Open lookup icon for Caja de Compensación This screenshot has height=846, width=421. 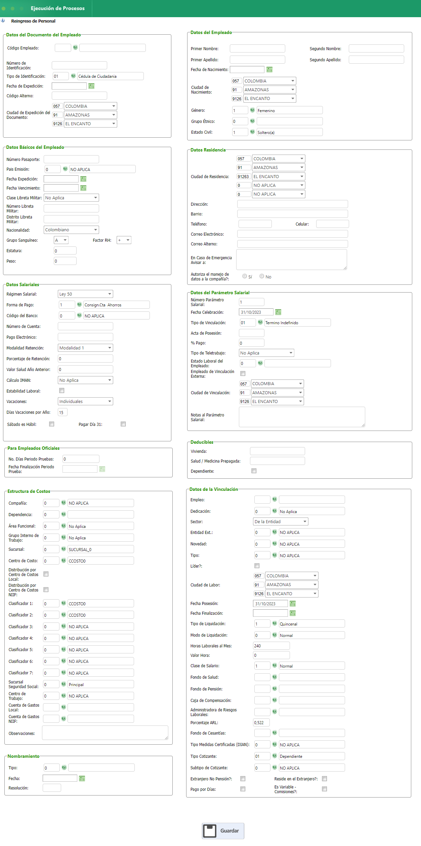(275, 700)
